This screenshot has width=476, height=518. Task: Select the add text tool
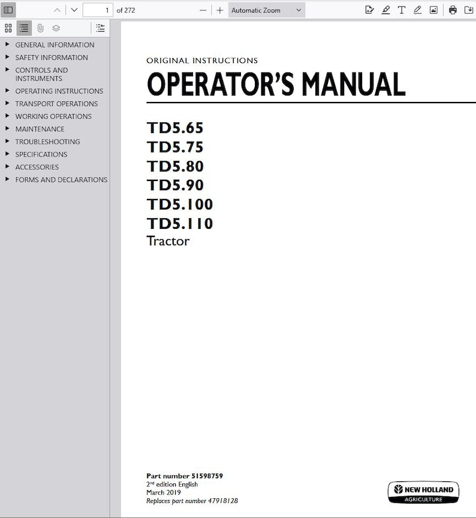(x=401, y=10)
